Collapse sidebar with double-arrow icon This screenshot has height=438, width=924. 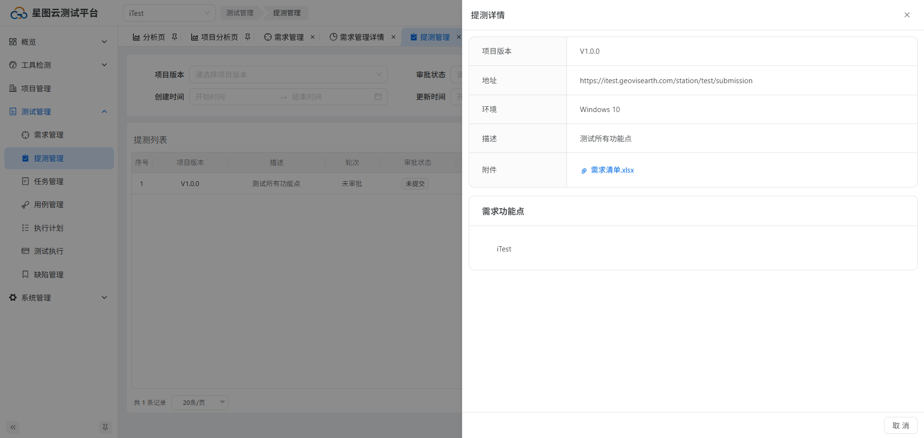13,427
